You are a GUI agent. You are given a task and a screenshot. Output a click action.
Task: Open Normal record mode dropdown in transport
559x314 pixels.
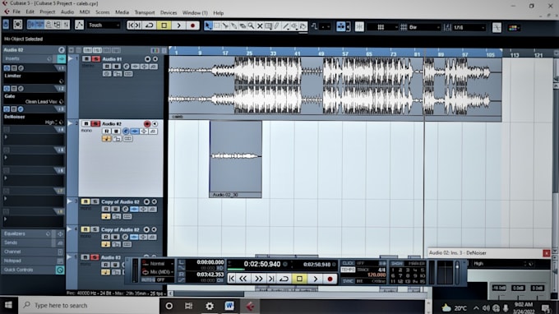[159, 264]
